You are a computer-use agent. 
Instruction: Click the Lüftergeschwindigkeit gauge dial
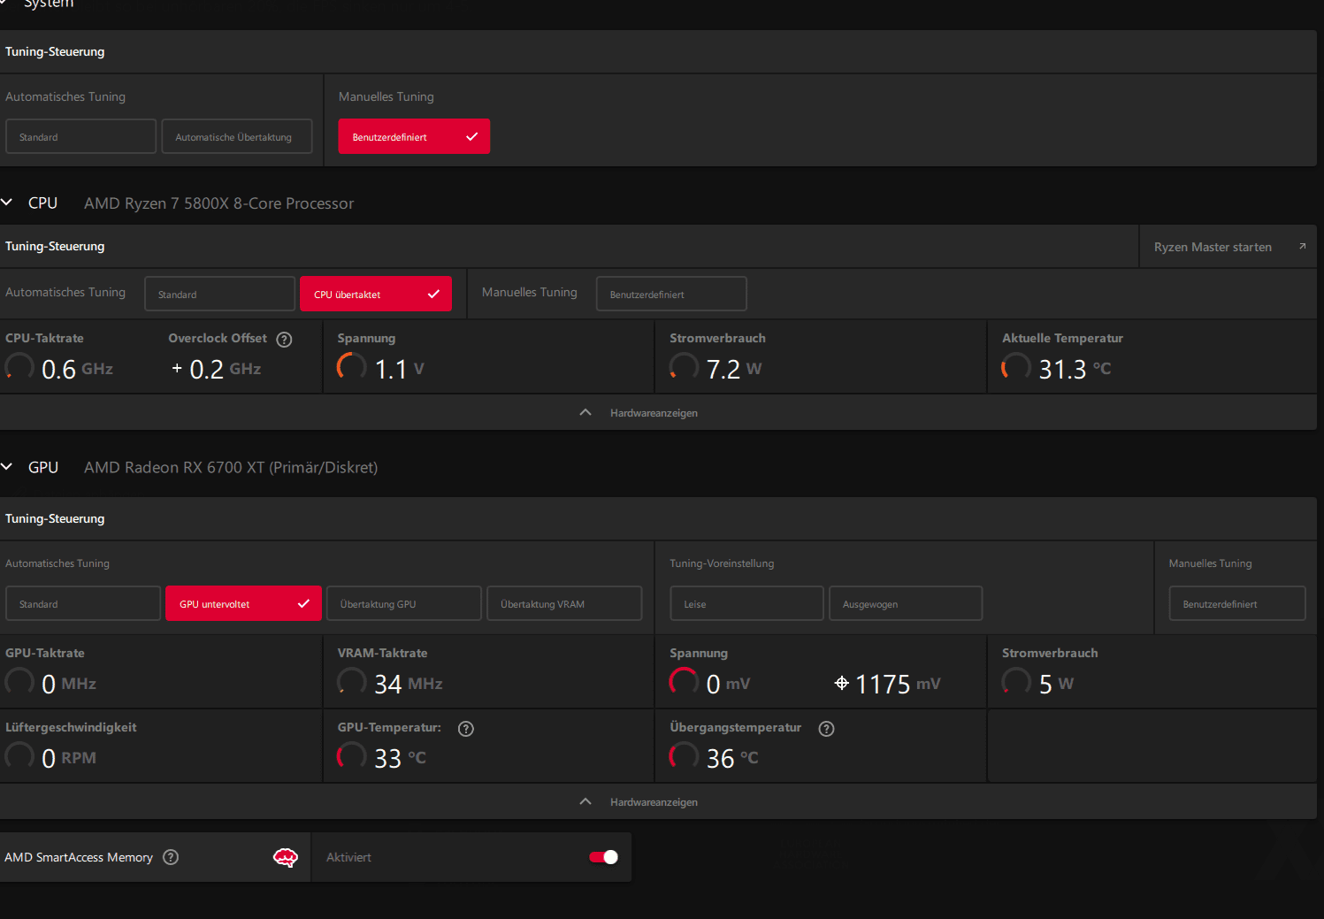(x=19, y=755)
